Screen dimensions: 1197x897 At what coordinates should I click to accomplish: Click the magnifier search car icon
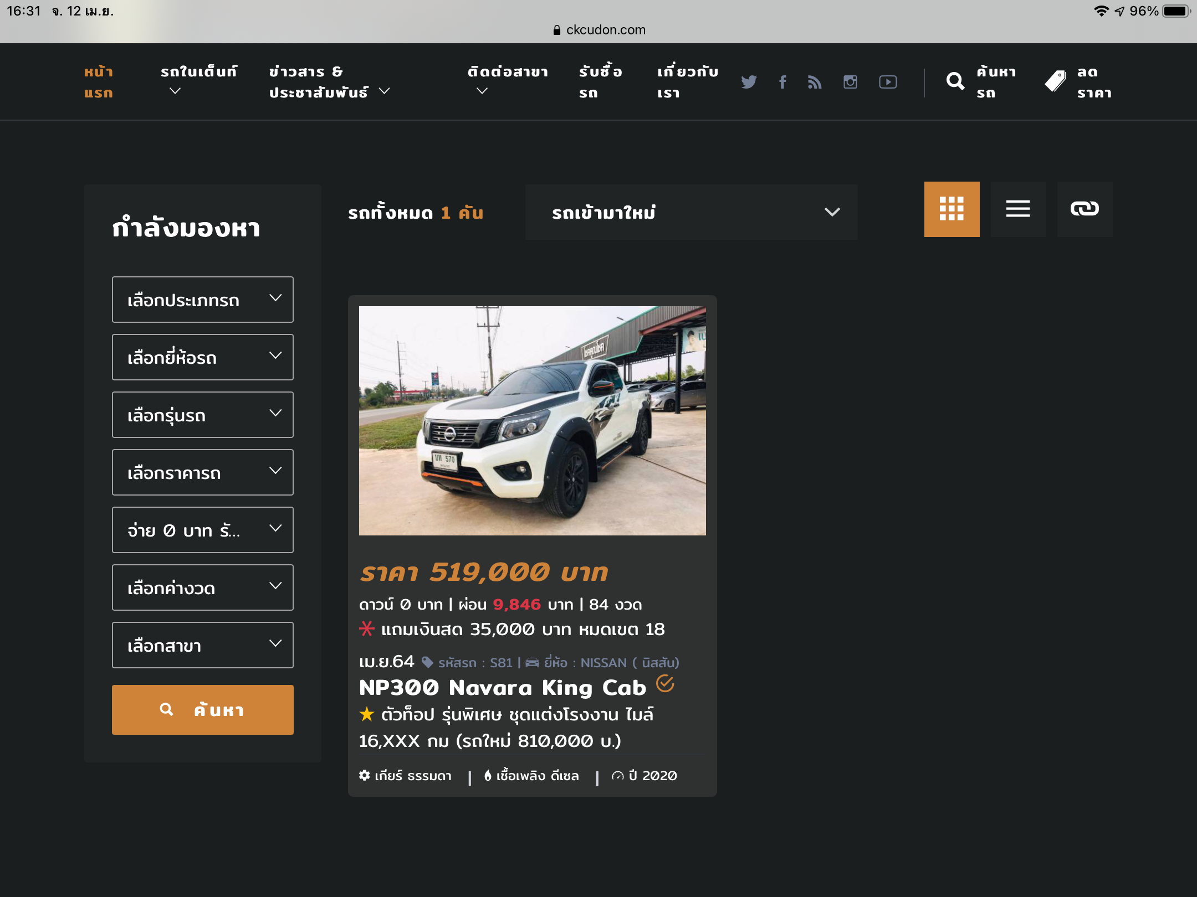click(955, 82)
